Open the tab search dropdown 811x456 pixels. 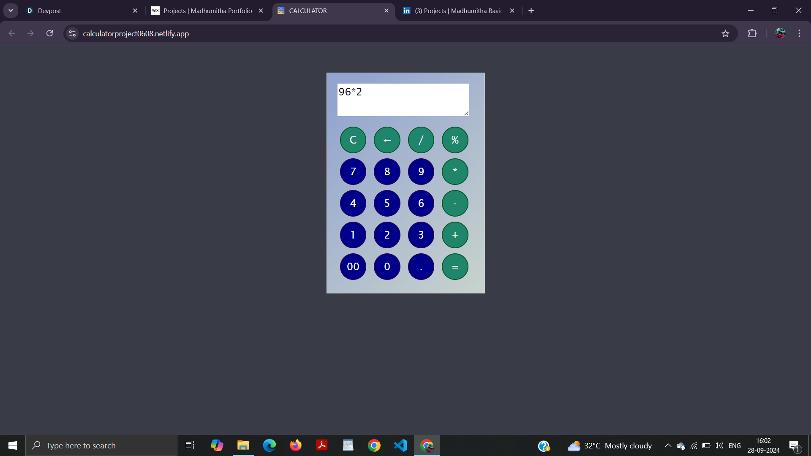pos(11,11)
